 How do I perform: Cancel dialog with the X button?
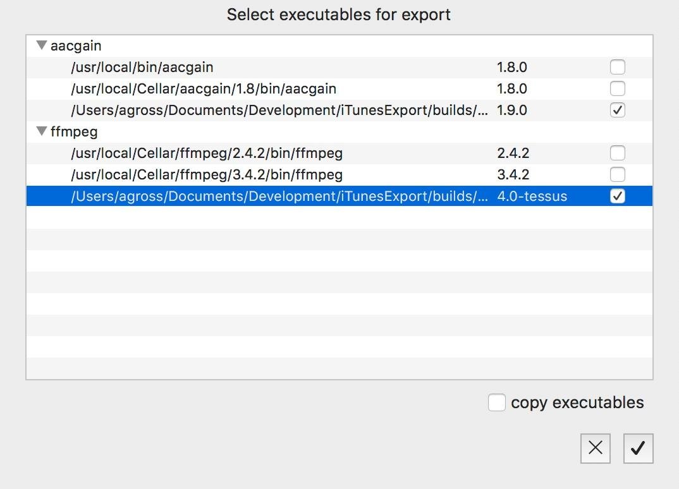tap(595, 449)
